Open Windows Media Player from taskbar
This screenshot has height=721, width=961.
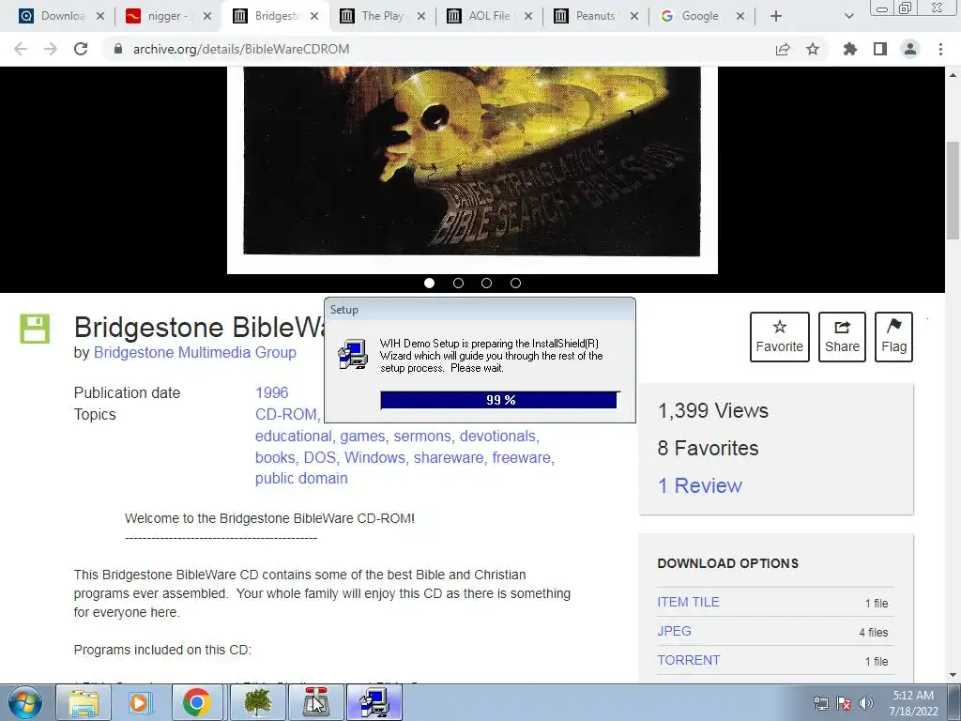click(140, 702)
